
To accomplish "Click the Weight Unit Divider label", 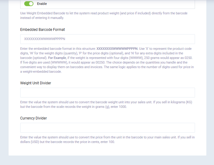I will pyautogui.click(x=36, y=83).
